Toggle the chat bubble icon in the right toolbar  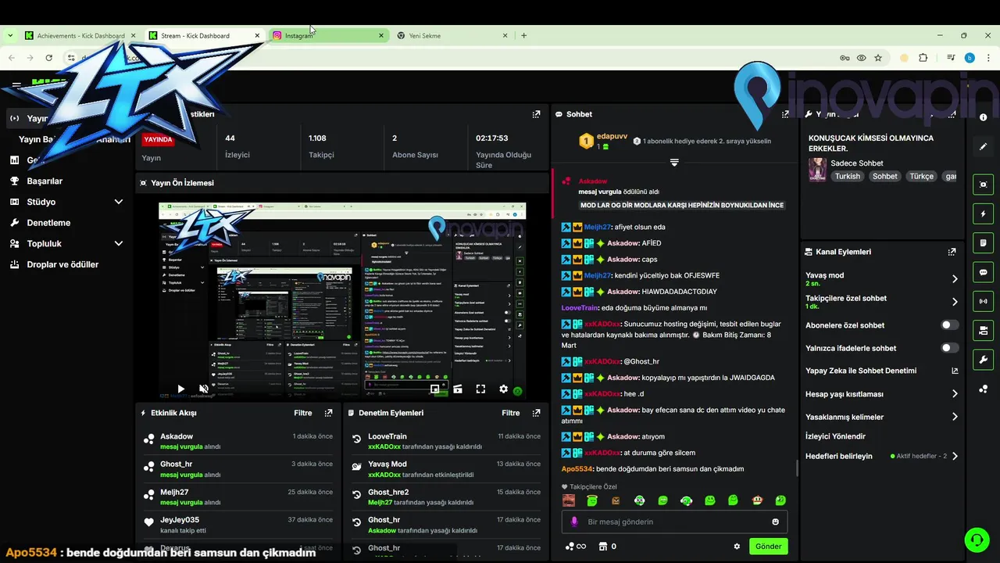coord(984,272)
